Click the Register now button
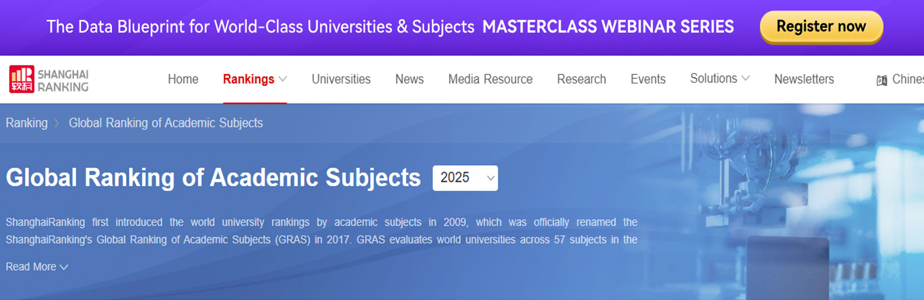 (821, 27)
